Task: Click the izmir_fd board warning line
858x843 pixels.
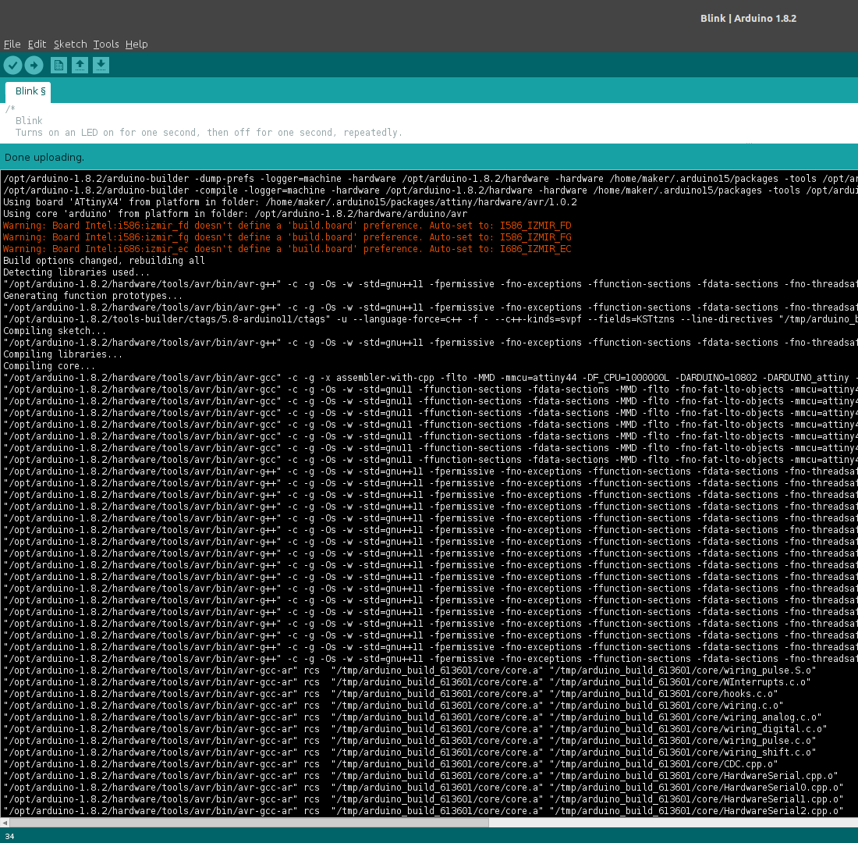Action: 287,226
